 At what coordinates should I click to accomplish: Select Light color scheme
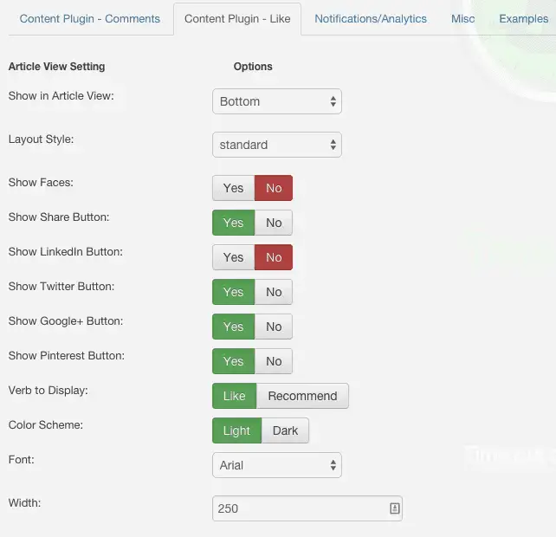(x=237, y=430)
